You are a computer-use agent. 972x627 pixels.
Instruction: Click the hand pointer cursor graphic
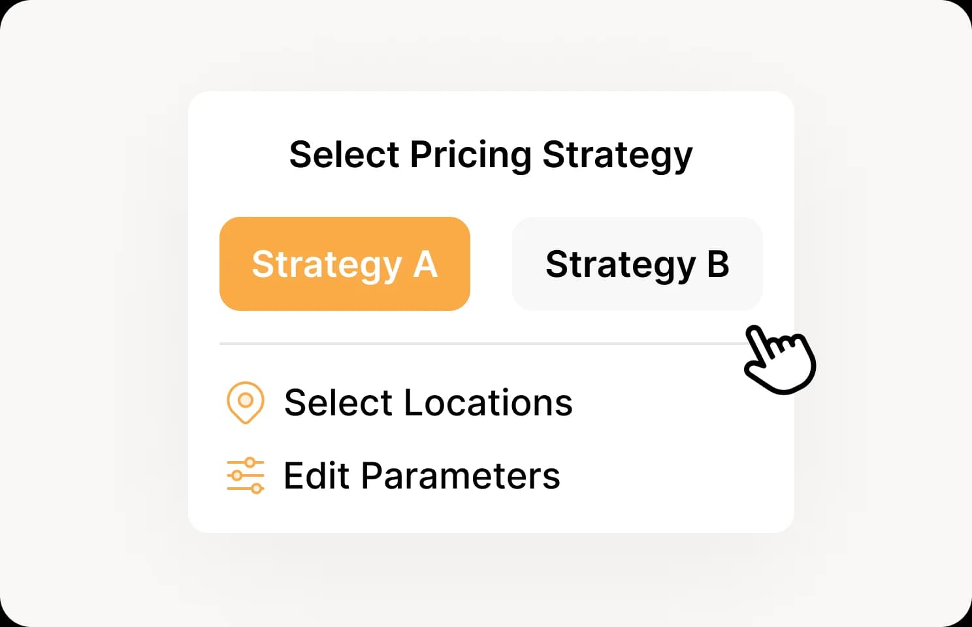coord(779,359)
